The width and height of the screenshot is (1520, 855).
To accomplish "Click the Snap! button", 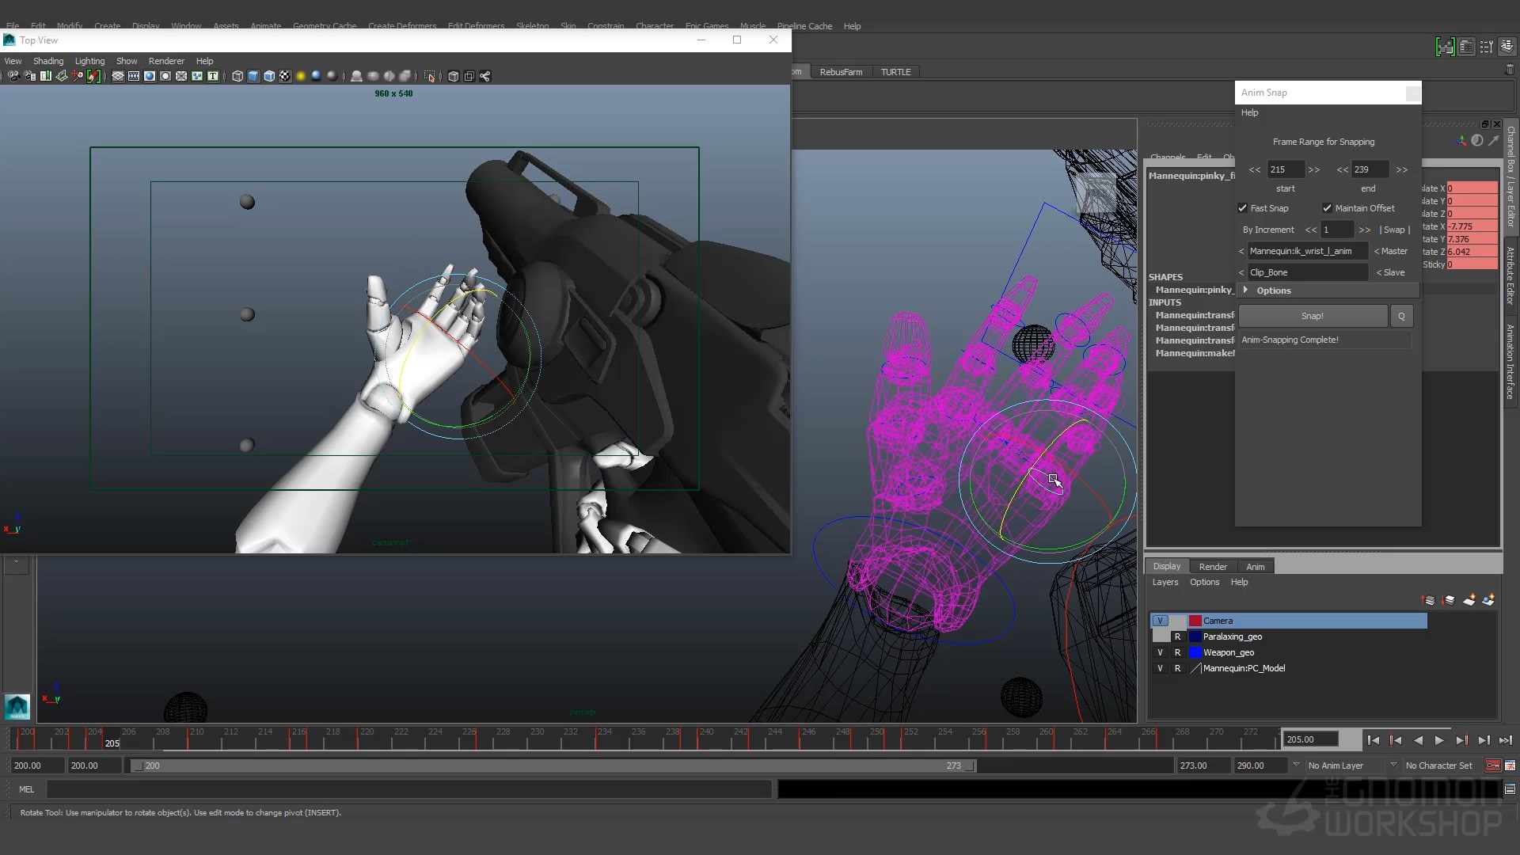I will [1312, 316].
